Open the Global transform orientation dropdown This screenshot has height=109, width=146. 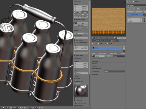coord(16,107)
